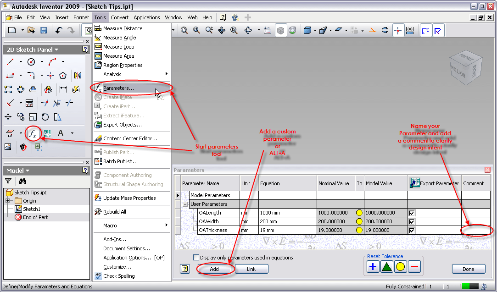The height and width of the screenshot is (292, 497).
Task: Select the Mirror tool
Action: point(77,75)
